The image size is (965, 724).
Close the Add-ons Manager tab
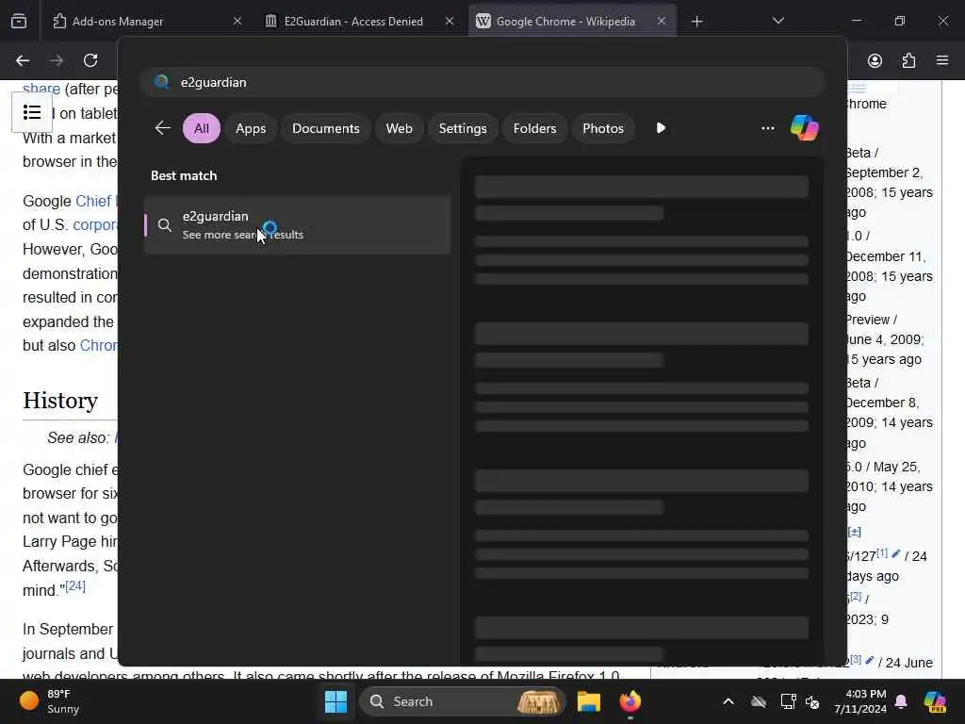[237, 22]
